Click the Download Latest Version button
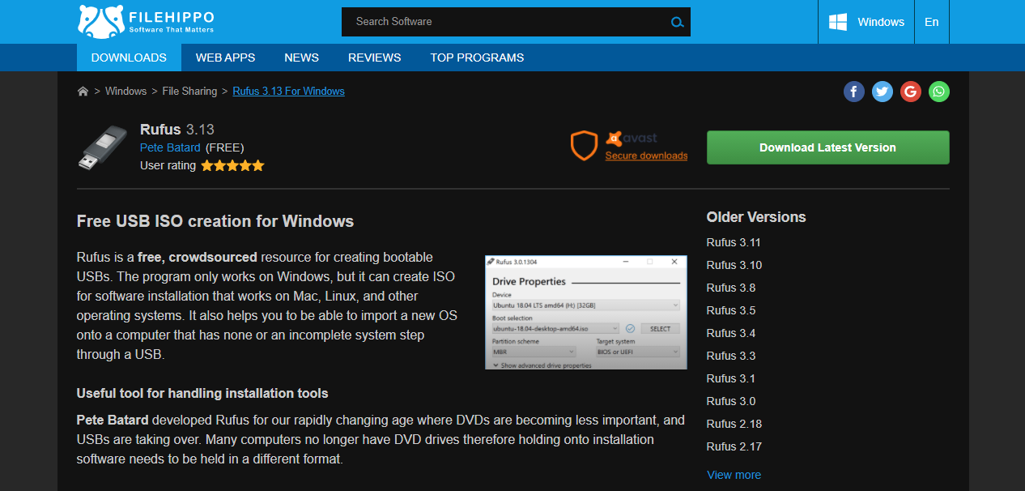 [827, 147]
